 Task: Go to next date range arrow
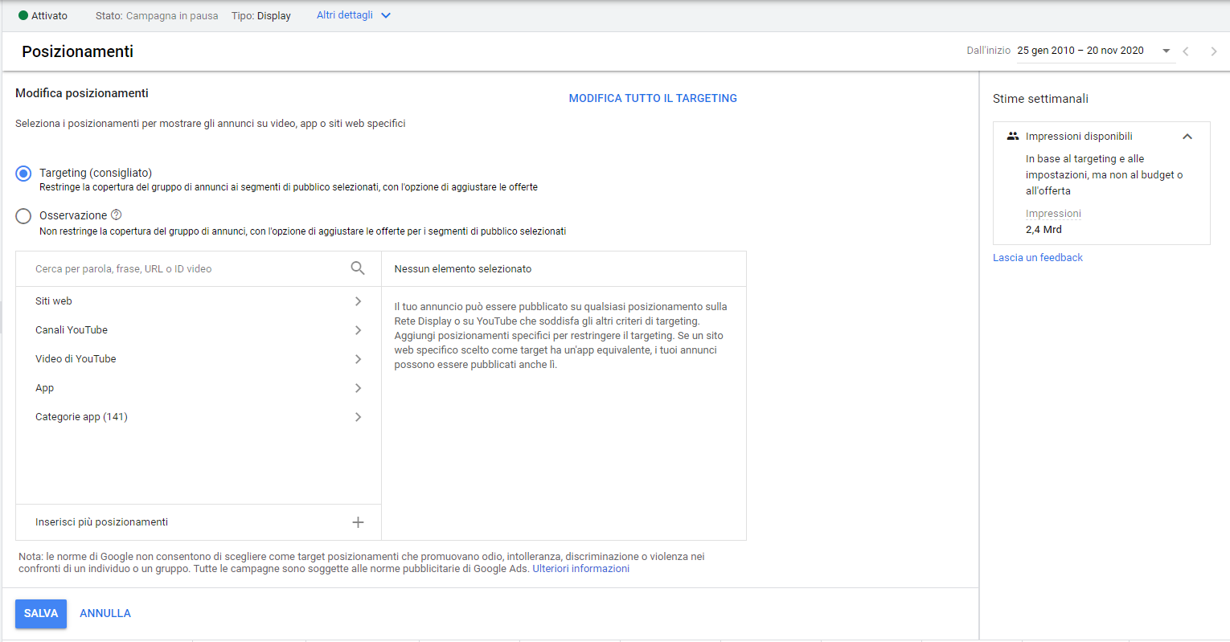(x=1214, y=51)
